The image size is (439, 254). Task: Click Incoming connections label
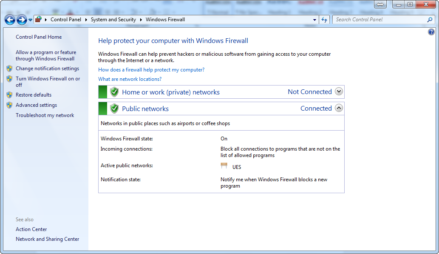click(127, 149)
